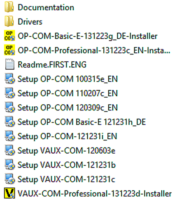Select file name Setup OP-COM 120309c_EN
This screenshot has width=177, height=206.
coord(68,108)
